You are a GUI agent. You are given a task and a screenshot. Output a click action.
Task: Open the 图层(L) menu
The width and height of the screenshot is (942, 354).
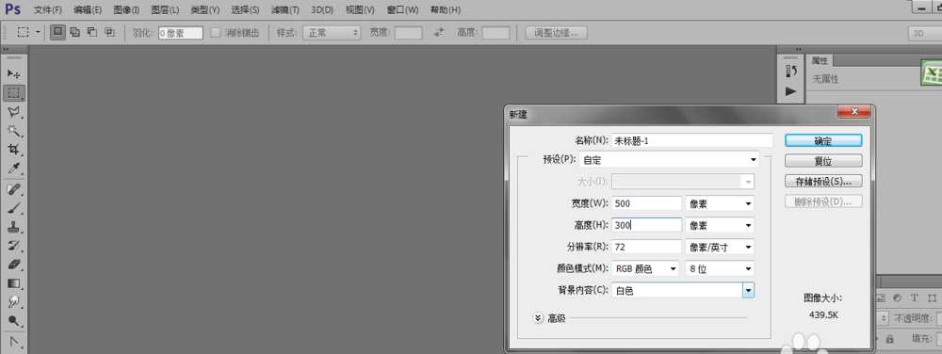[x=165, y=10]
